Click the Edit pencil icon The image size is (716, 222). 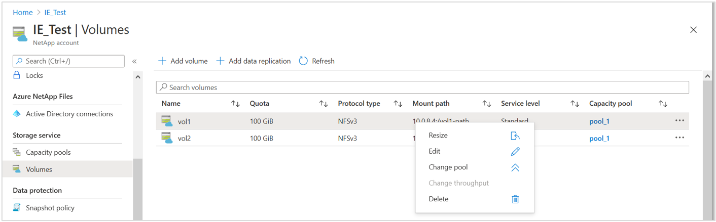tap(515, 152)
